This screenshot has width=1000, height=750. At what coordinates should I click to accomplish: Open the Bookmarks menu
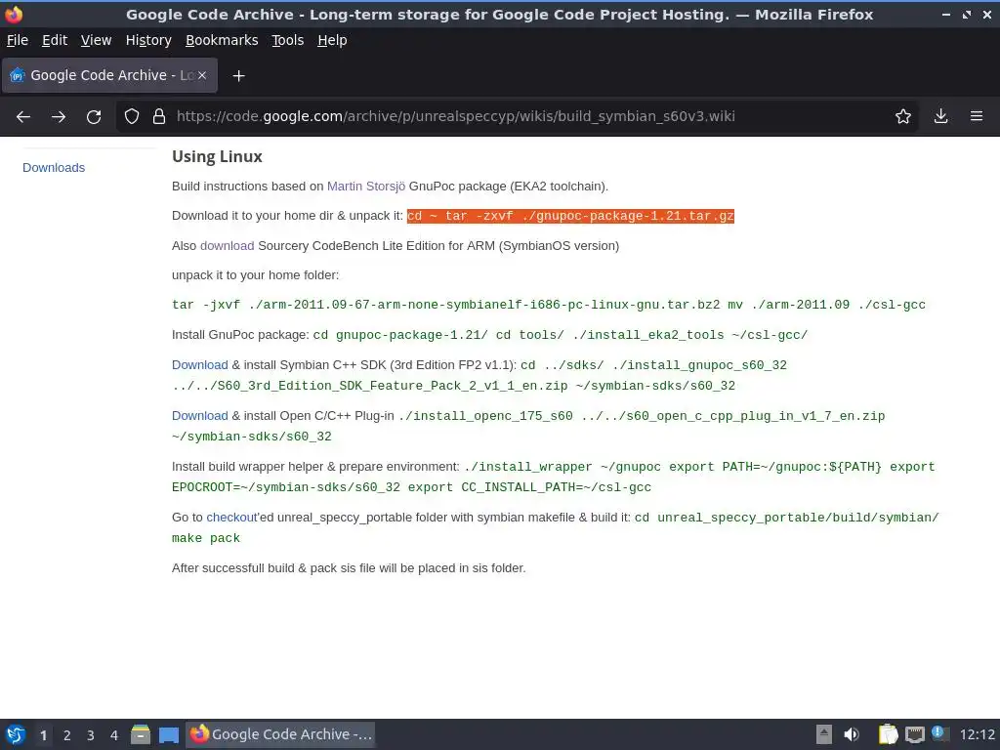[222, 40]
